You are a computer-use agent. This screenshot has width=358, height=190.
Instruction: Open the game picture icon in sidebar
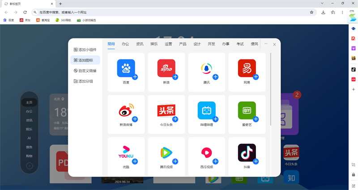tap(354, 58)
